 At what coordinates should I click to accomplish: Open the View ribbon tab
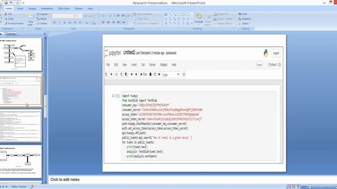click(x=90, y=8)
